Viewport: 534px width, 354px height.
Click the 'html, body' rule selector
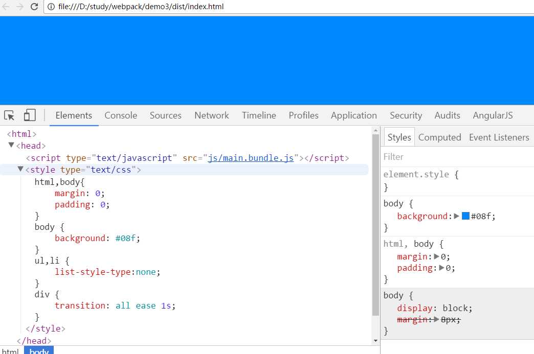pyautogui.click(x=408, y=244)
